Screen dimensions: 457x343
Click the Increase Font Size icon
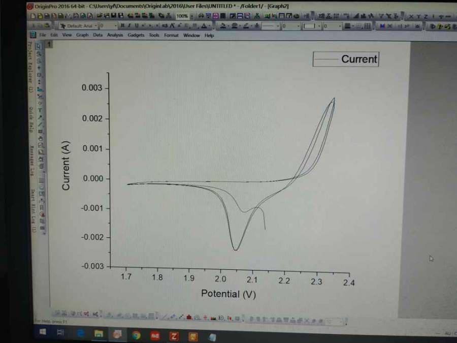(172, 26)
